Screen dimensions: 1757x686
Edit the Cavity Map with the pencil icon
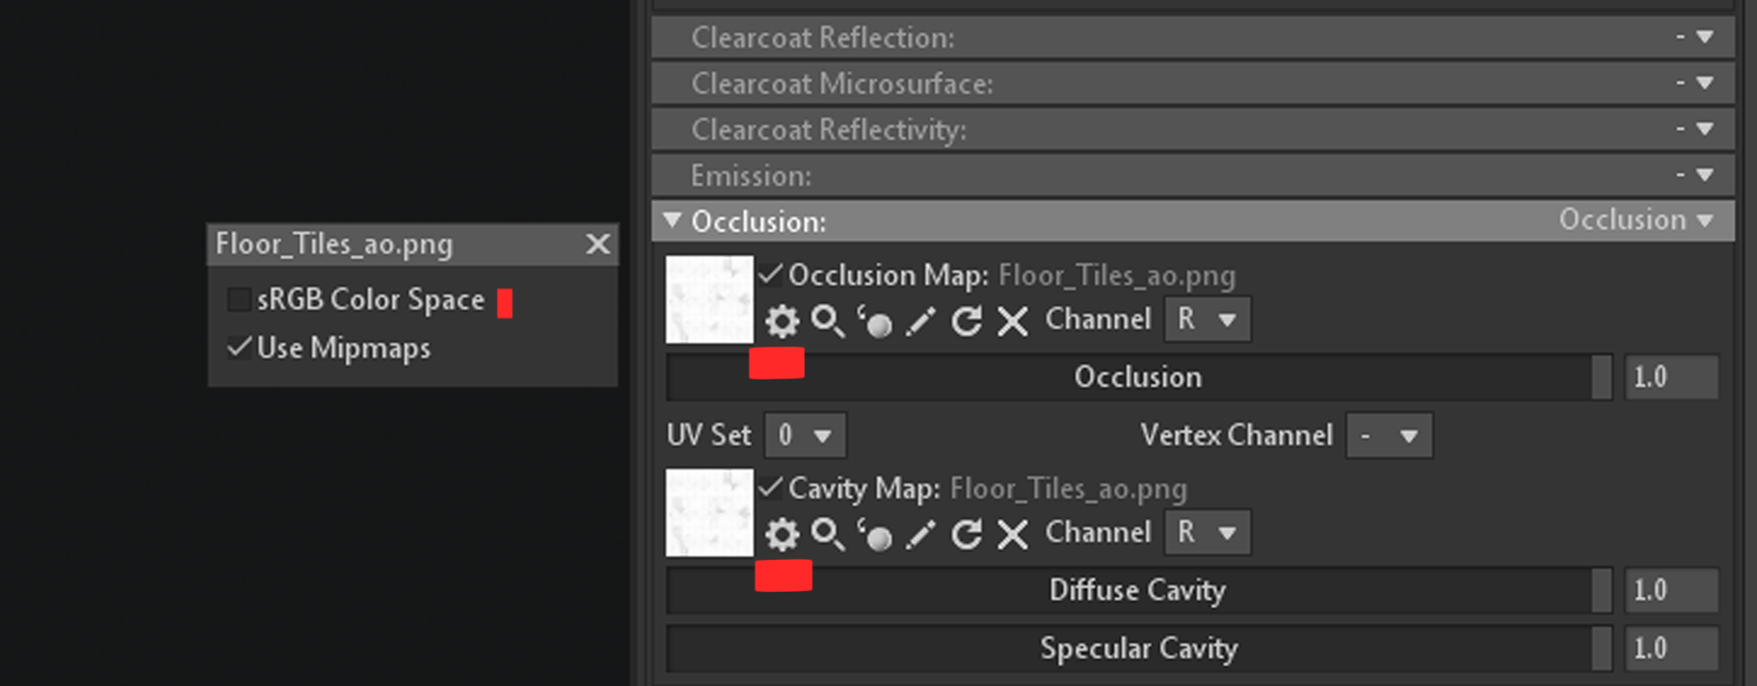(921, 533)
